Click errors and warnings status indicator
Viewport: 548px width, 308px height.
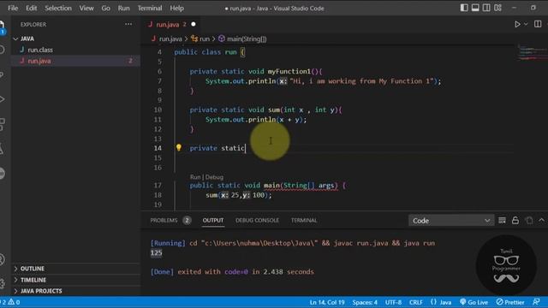click(10, 302)
